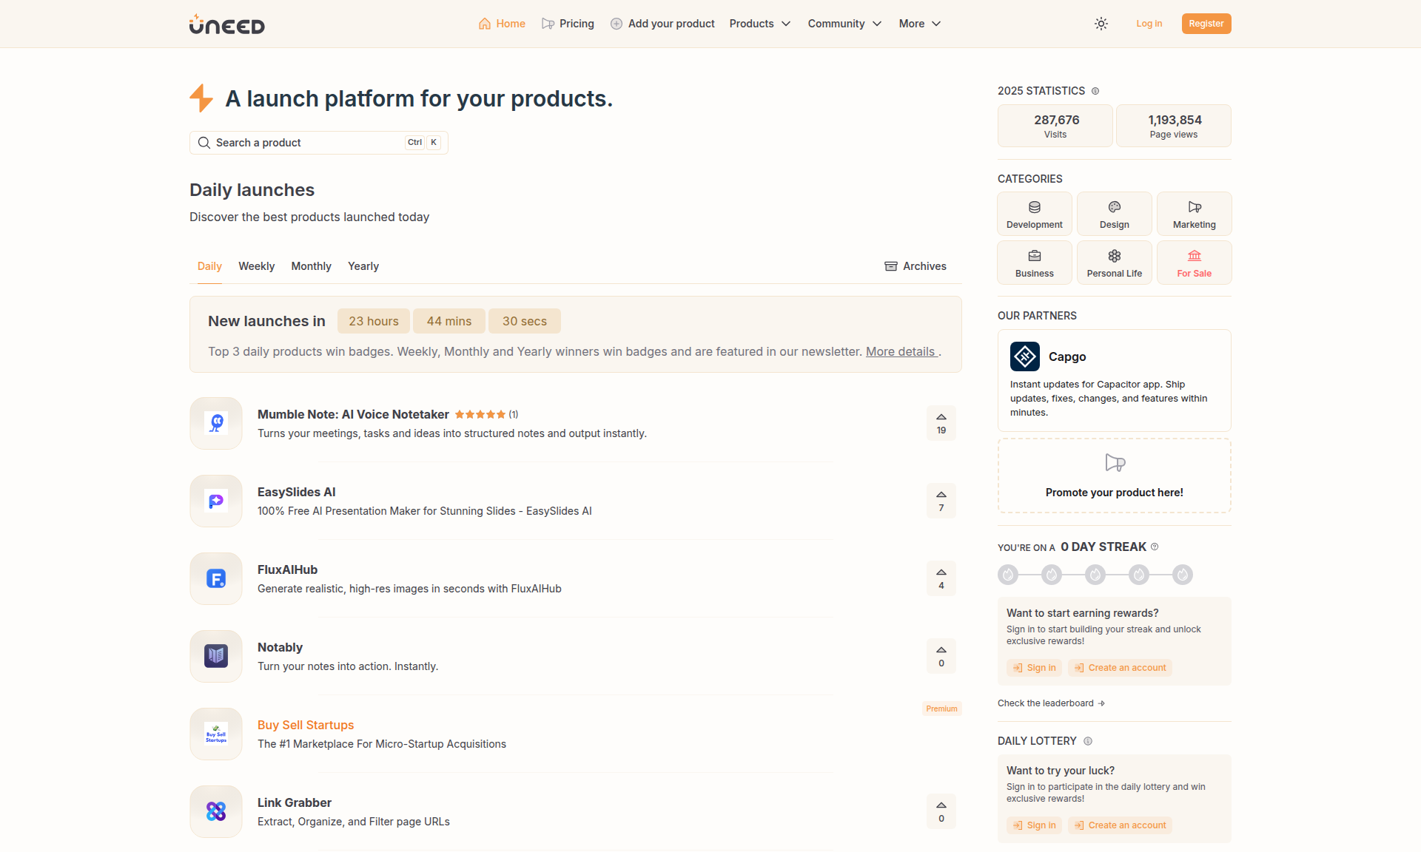This screenshot has width=1421, height=852.
Task: Click the Capgo partner logo
Action: point(1025,356)
